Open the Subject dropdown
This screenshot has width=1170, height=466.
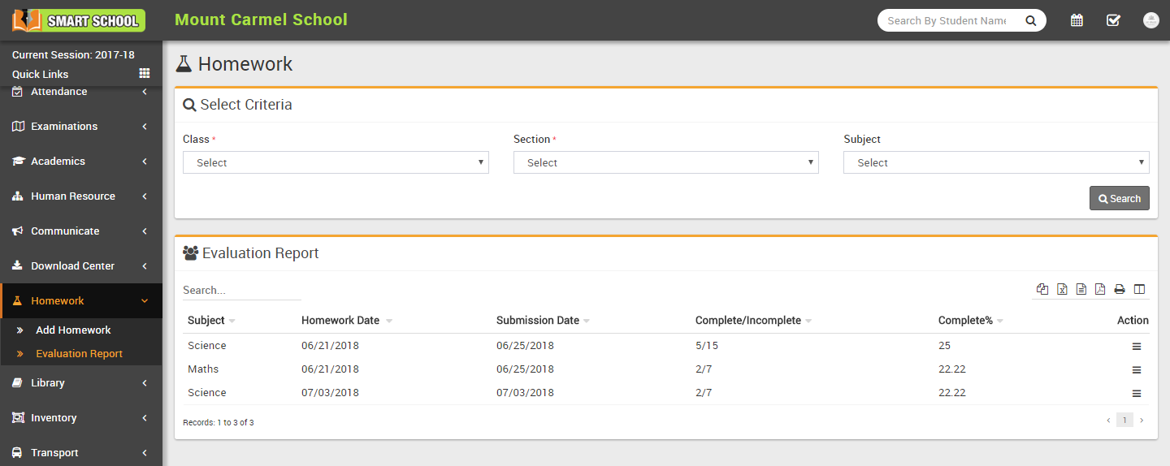tap(996, 162)
